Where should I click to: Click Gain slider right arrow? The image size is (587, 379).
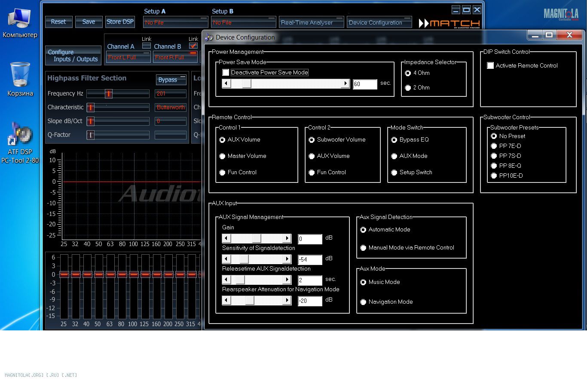pos(287,238)
